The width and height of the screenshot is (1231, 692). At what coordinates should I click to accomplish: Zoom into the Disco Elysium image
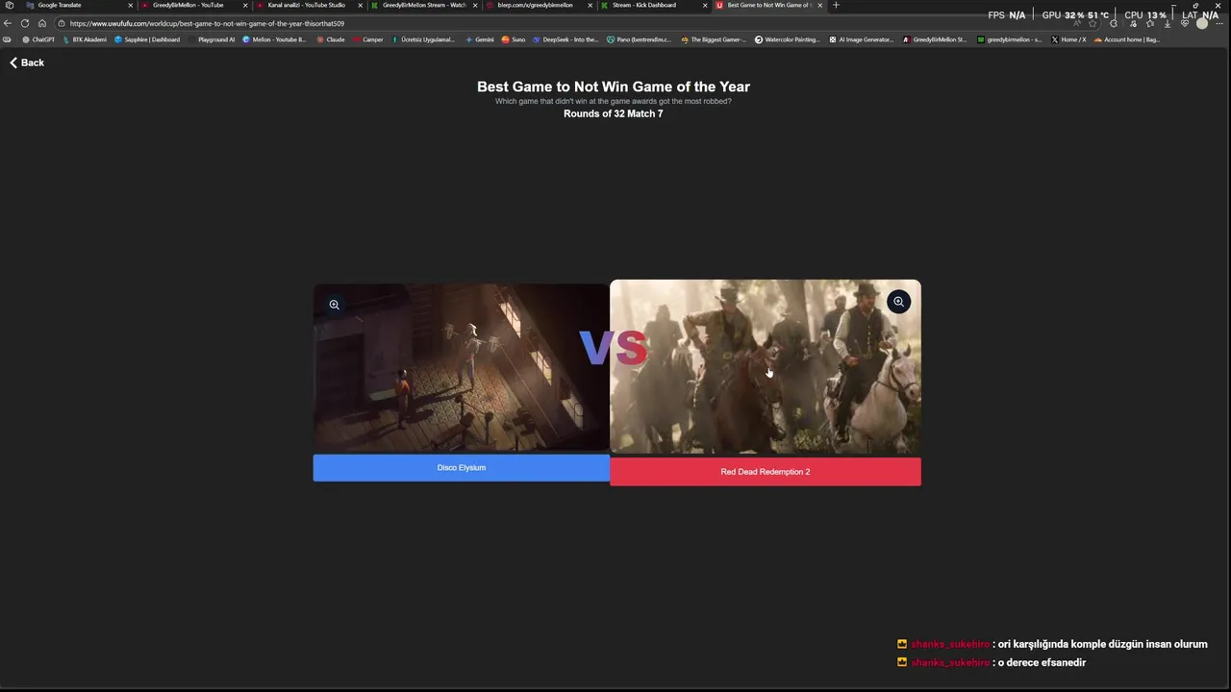(x=334, y=305)
